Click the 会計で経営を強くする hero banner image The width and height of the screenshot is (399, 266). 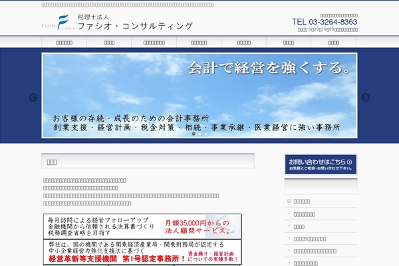[199, 96]
